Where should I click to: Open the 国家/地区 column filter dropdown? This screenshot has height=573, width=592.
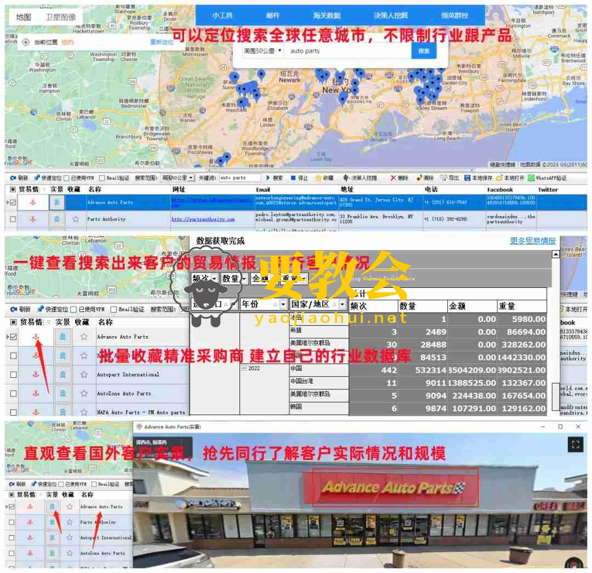(x=342, y=304)
